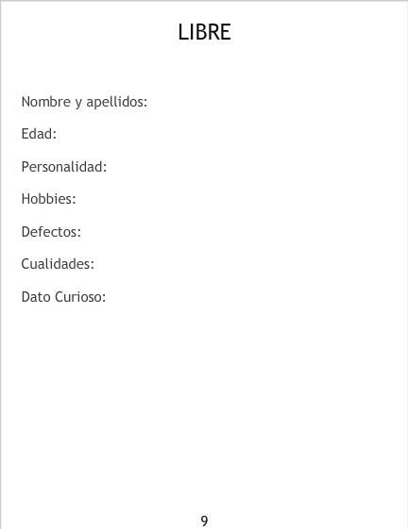The height and width of the screenshot is (529, 408).
Task: Click the Defectos: label
Action: pyautogui.click(x=51, y=232)
